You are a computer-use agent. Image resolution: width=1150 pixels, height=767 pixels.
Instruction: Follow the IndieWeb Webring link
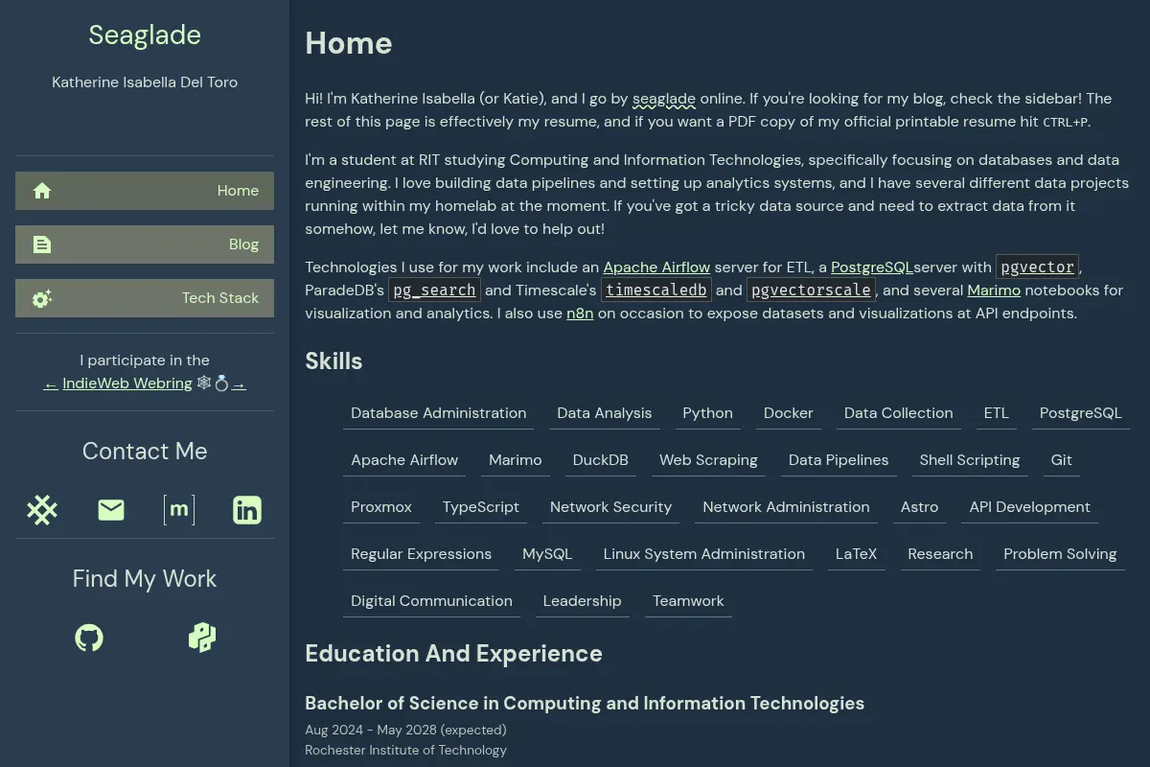point(127,383)
